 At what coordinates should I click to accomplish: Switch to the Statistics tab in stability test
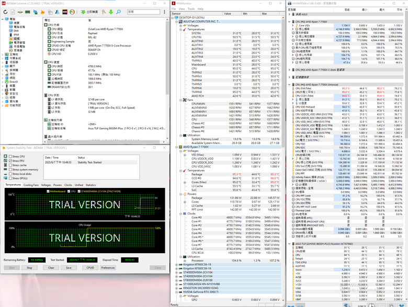click(x=90, y=185)
